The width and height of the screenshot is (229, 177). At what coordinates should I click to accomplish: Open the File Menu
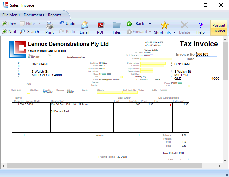coord(11,15)
